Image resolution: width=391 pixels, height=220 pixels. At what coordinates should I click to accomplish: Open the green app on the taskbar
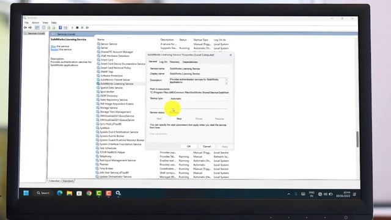point(99,193)
